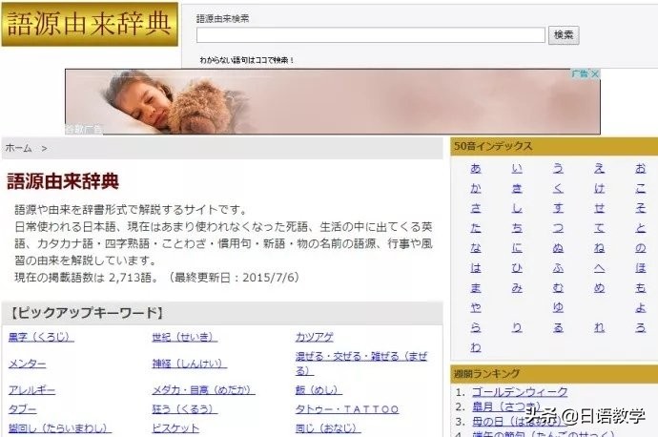Screen dimensions: 658x437
Task: Open keyword メンター
Action: click(x=28, y=364)
